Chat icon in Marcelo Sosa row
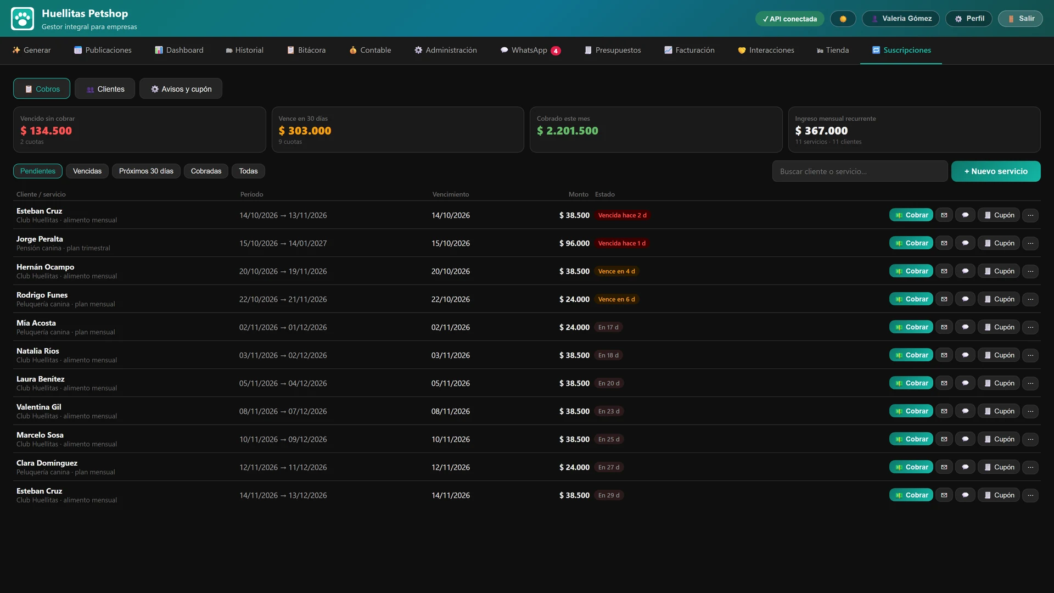 [x=965, y=439]
